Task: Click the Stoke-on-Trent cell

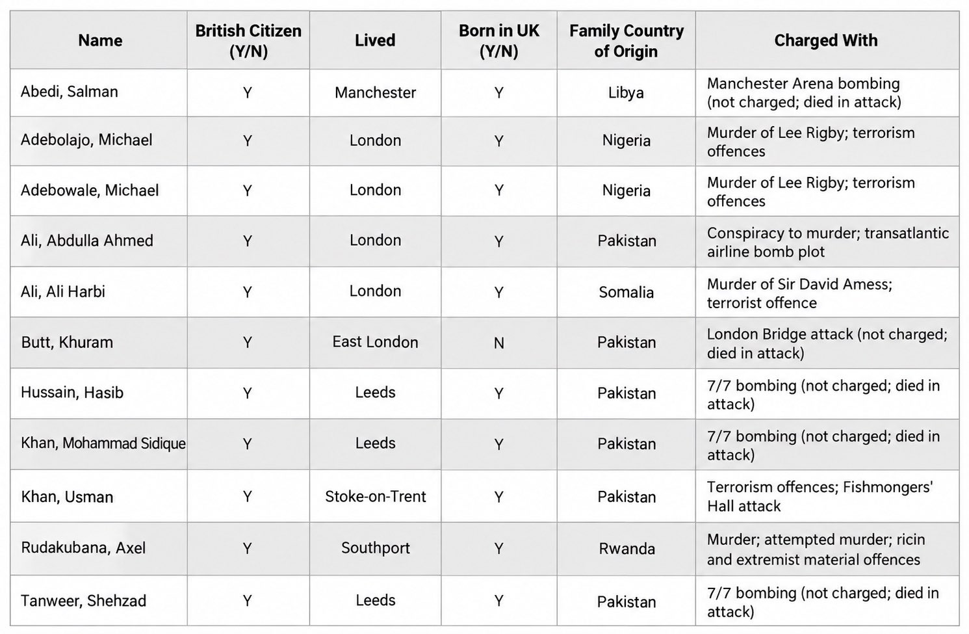Action: click(375, 496)
